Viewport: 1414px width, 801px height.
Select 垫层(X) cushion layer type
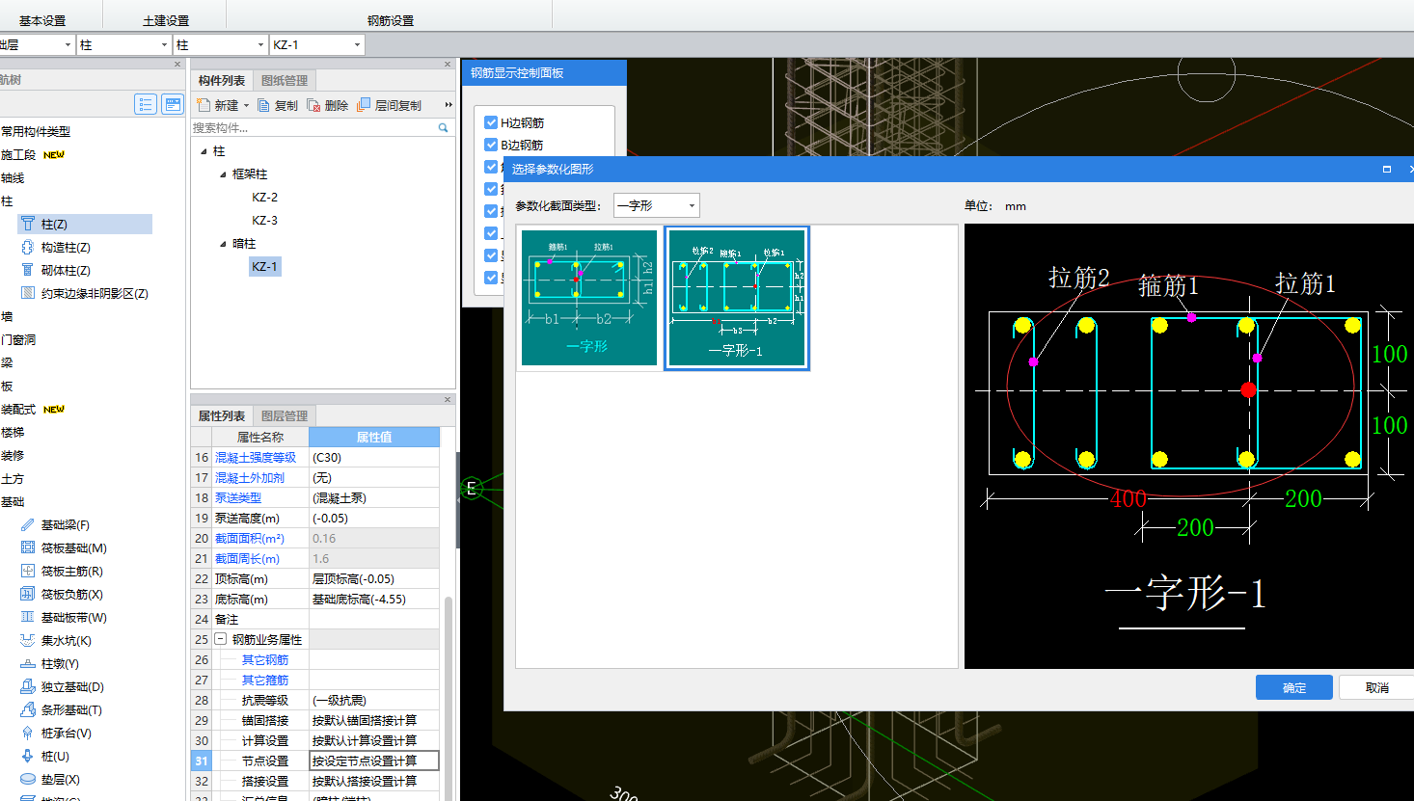pos(50,779)
